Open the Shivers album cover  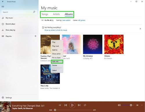[x=114, y=44]
